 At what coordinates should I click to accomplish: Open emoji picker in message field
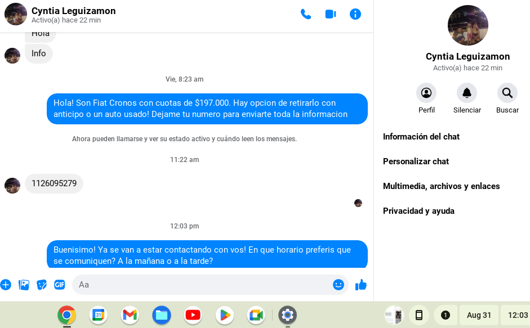pos(339,285)
